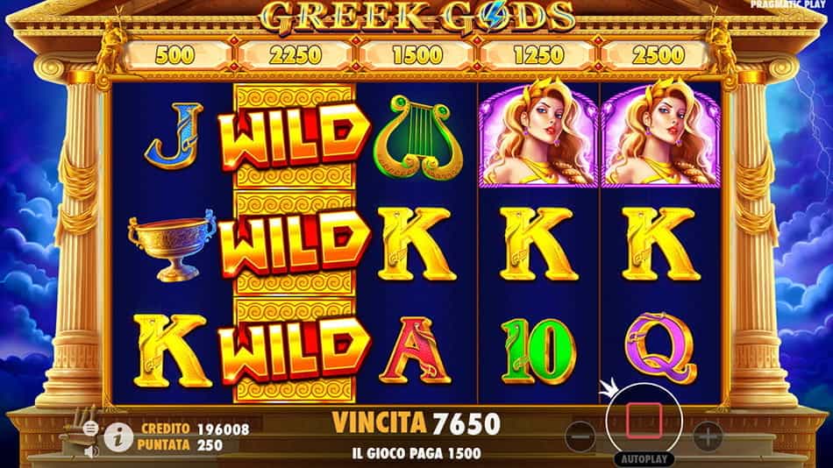Select the 500 prize box
Viewport: 833px width, 468px height.
click(x=174, y=54)
